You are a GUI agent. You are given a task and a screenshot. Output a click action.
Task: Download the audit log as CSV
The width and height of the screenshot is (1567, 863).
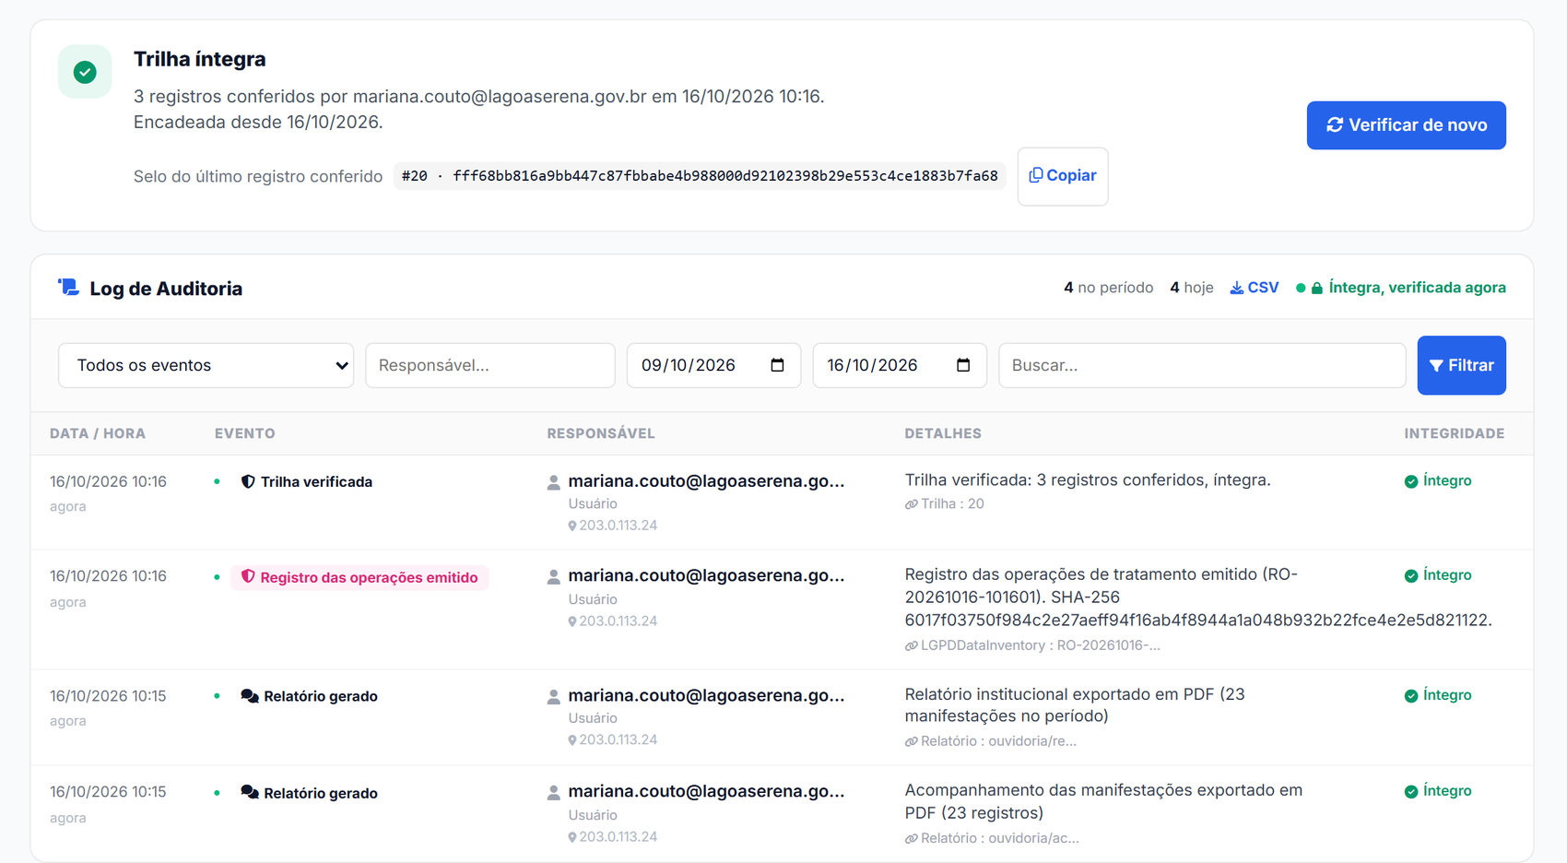[x=1255, y=288]
